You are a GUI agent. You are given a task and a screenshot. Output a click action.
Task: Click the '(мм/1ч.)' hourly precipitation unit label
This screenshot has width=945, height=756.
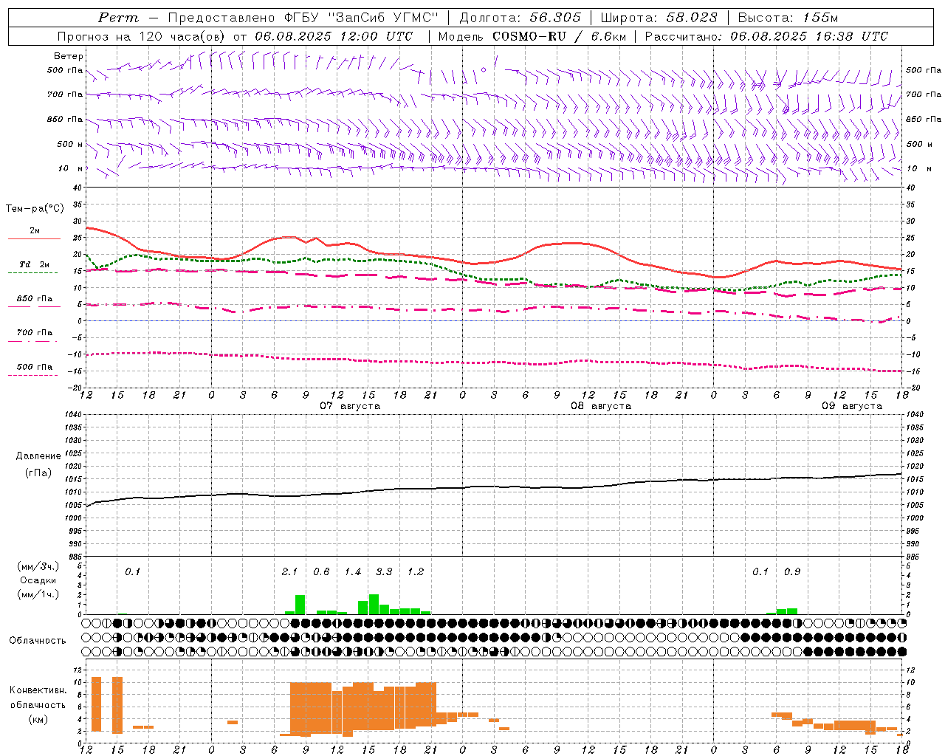click(38, 594)
